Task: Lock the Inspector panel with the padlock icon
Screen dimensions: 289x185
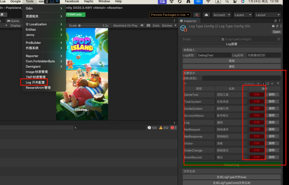Action: 275,21
